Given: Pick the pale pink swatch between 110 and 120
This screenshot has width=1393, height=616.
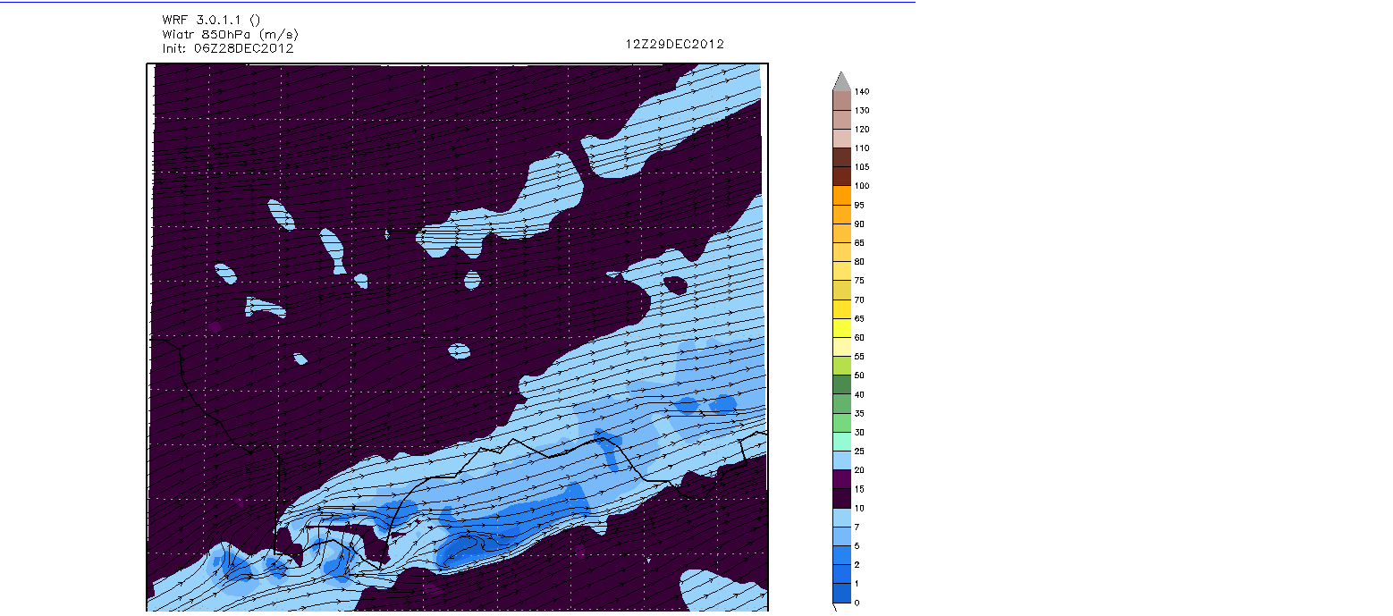Looking at the screenshot, I should [x=841, y=139].
